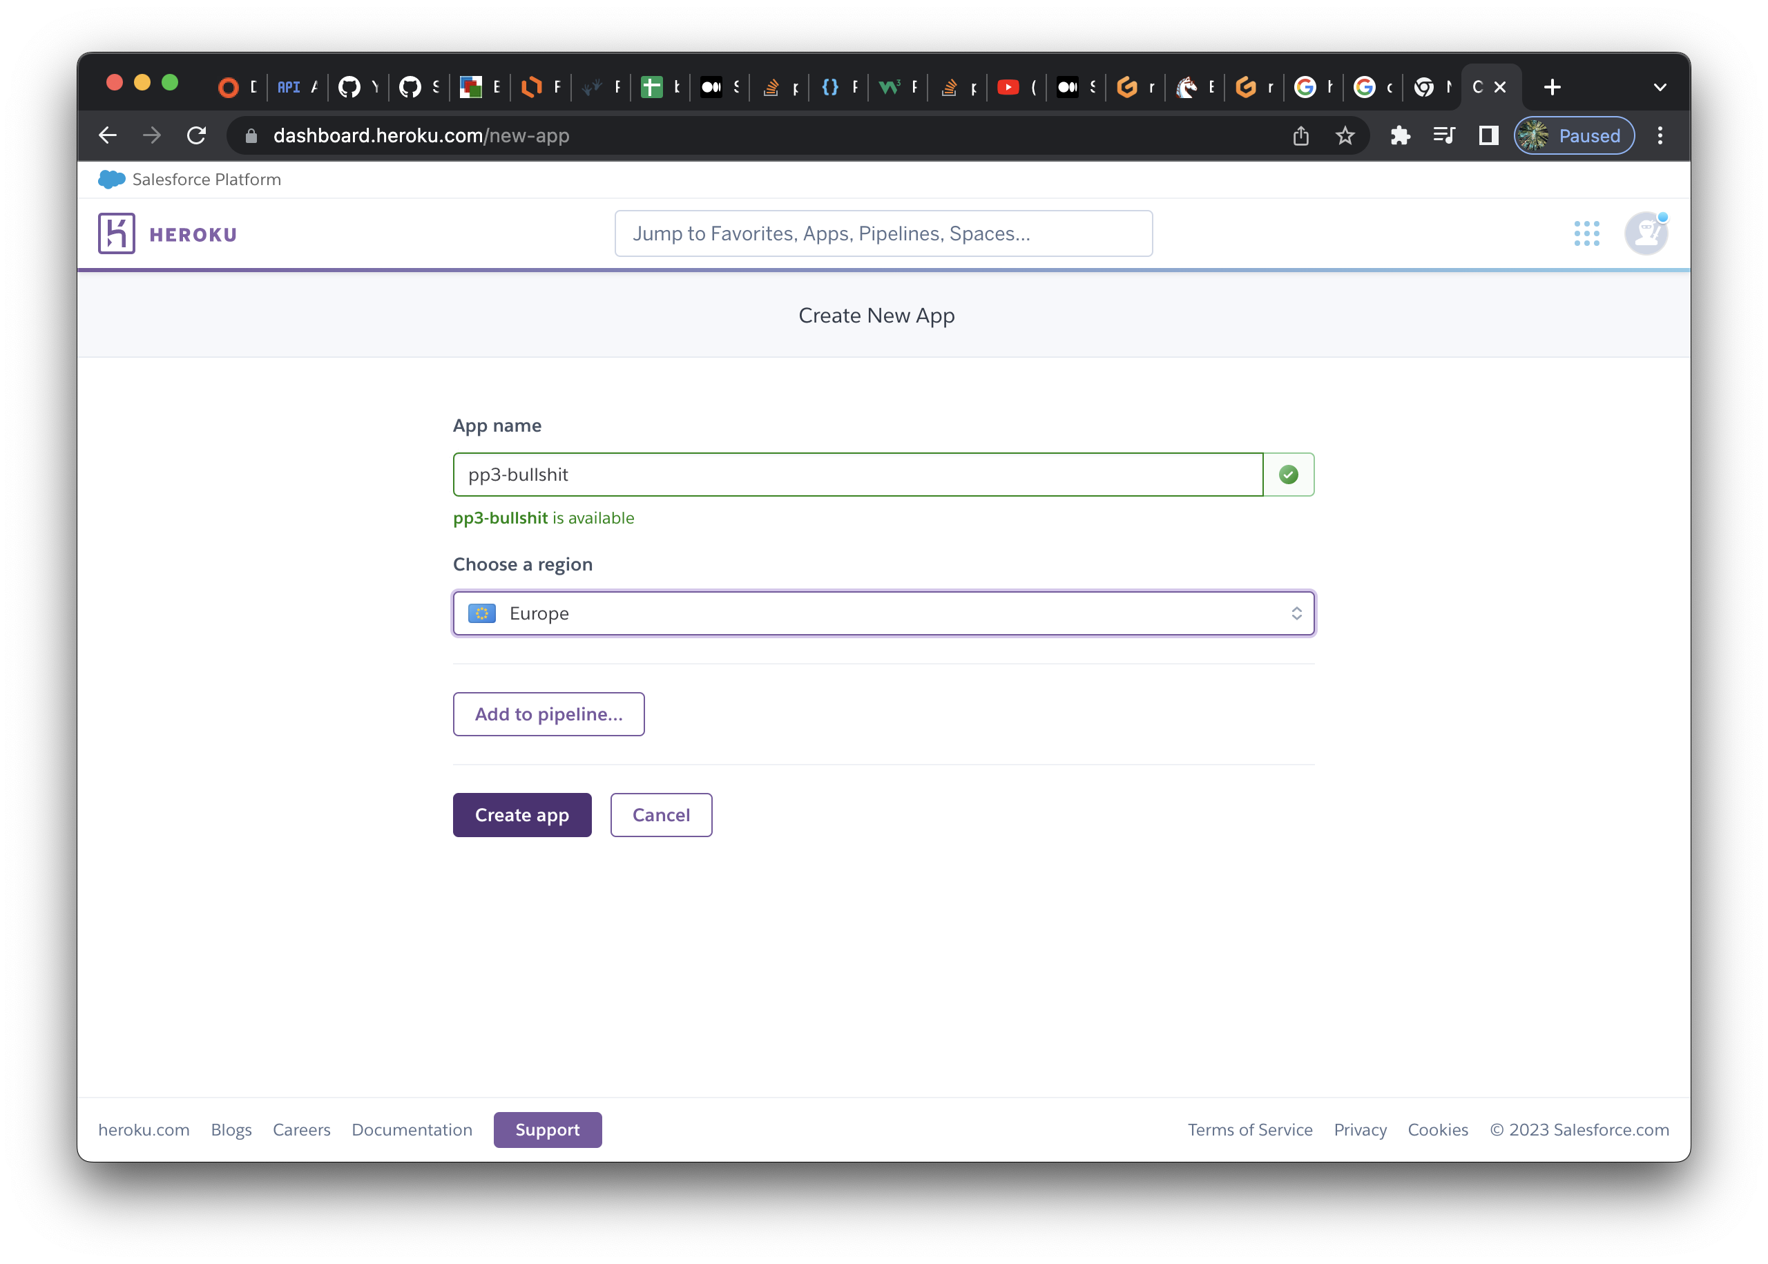The width and height of the screenshot is (1768, 1264).
Task: Switch to the YouTube tab
Action: click(1008, 87)
